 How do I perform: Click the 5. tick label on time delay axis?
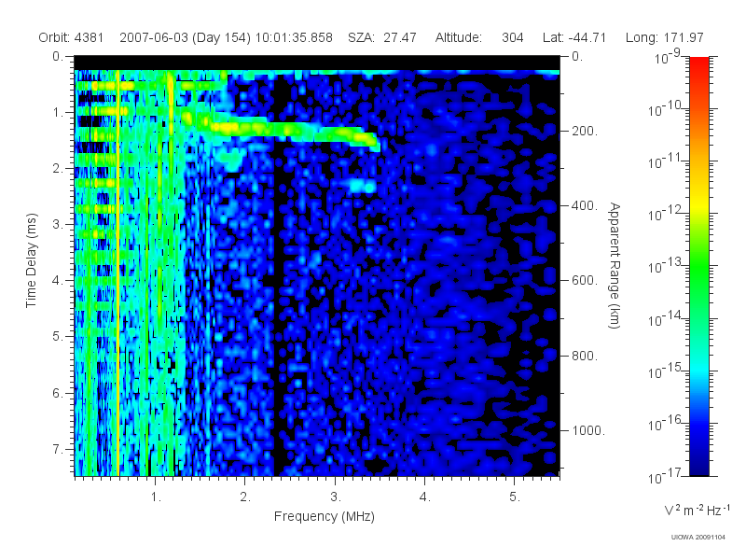coord(58,337)
